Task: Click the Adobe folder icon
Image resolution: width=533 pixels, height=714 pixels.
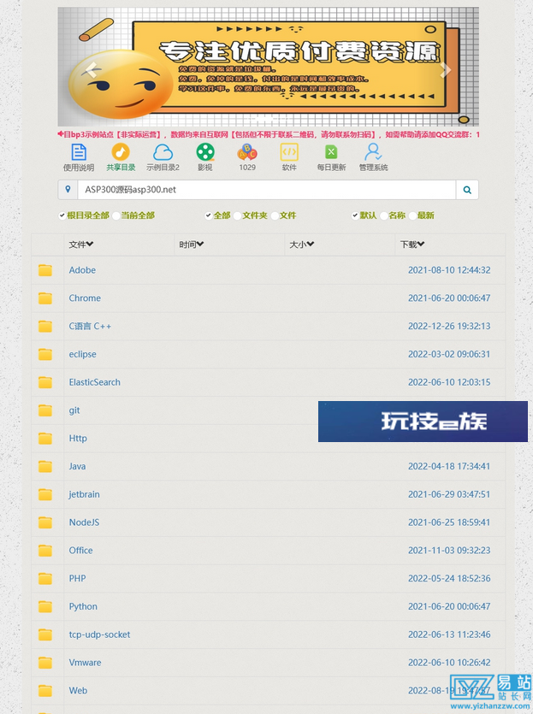Action: tap(45, 270)
